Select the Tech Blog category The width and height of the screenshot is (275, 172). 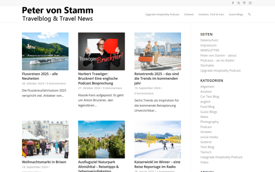click(x=207, y=147)
